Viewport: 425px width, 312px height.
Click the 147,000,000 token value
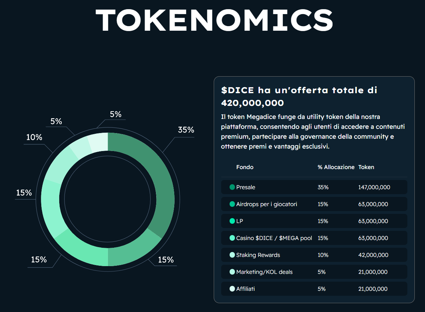(374, 187)
